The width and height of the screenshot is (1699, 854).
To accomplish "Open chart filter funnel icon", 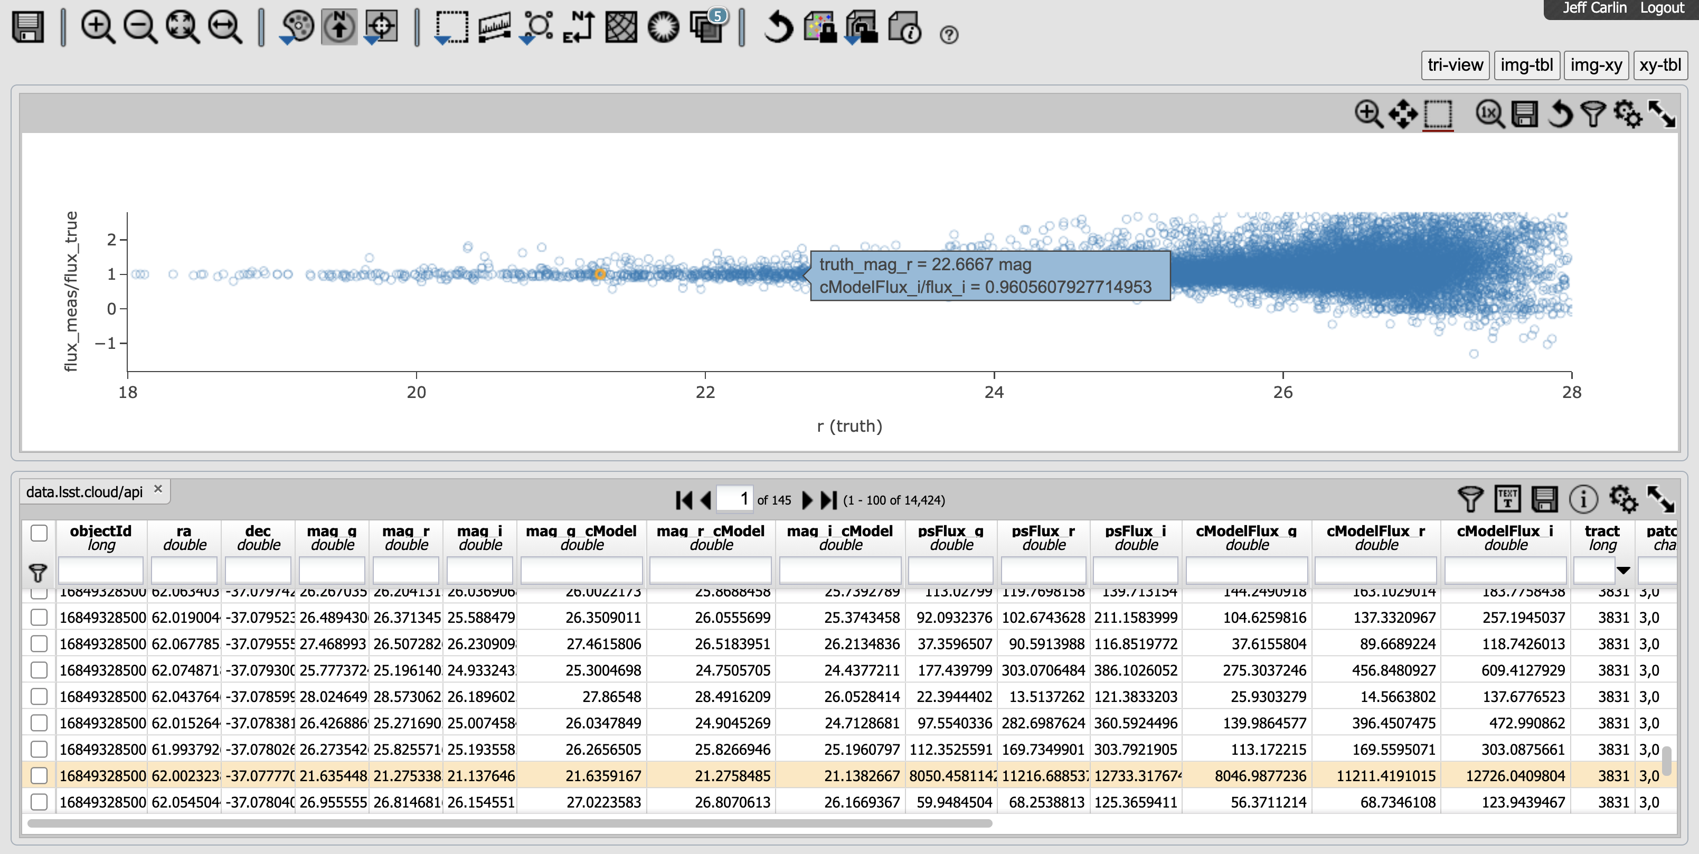I will 1593,114.
